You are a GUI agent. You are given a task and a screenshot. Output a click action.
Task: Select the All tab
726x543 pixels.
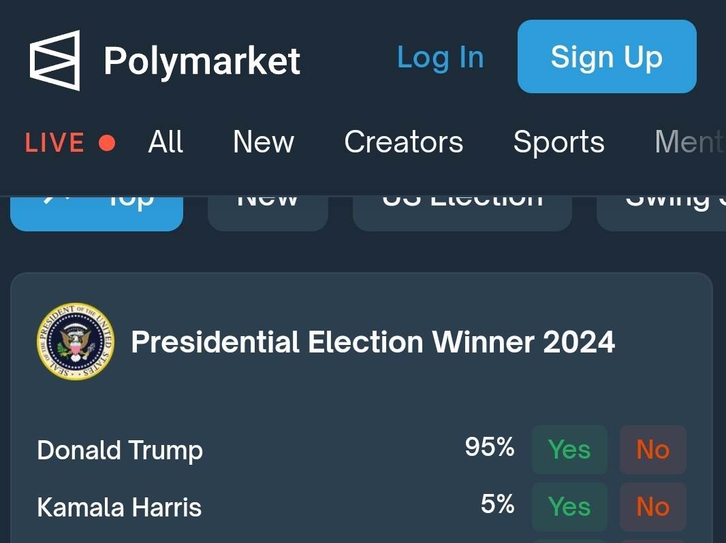point(165,142)
